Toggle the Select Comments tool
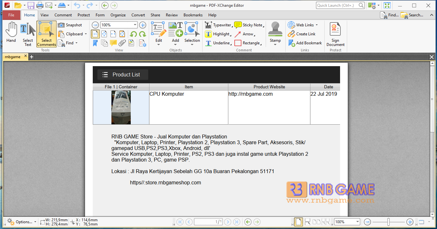437x229 pixels. (x=46, y=34)
